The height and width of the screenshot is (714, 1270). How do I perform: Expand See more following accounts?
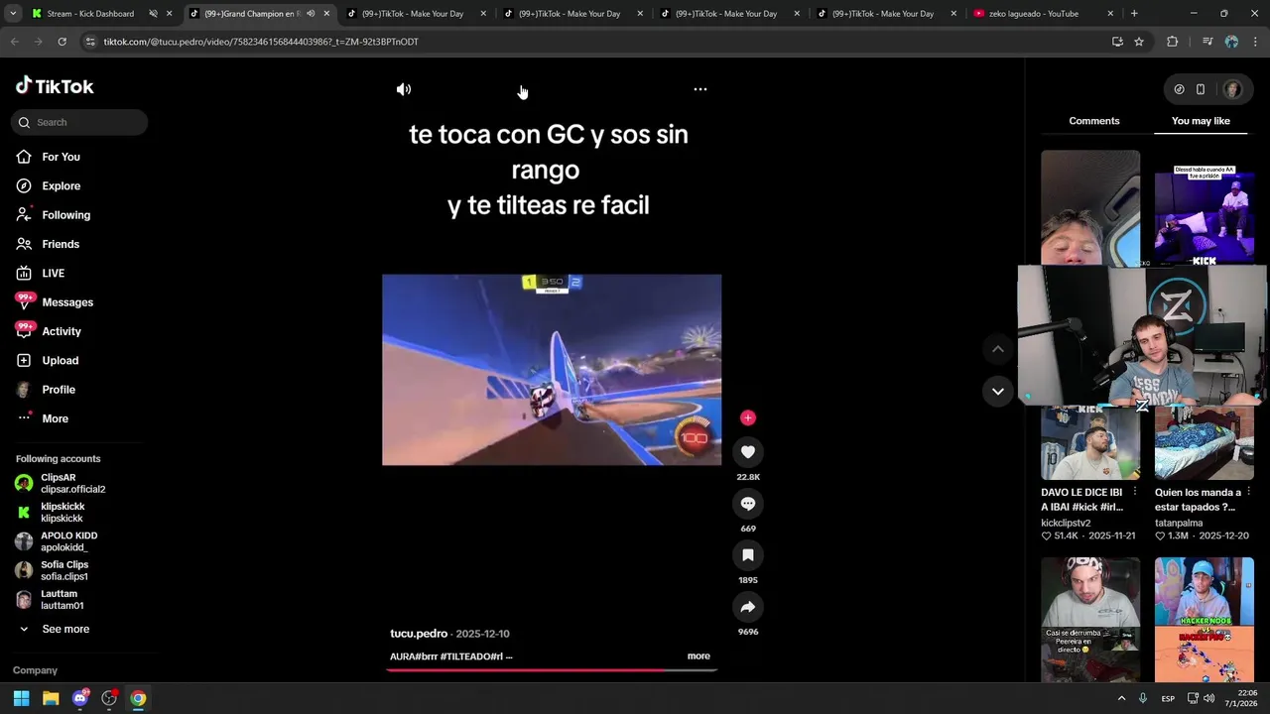pyautogui.click(x=65, y=629)
